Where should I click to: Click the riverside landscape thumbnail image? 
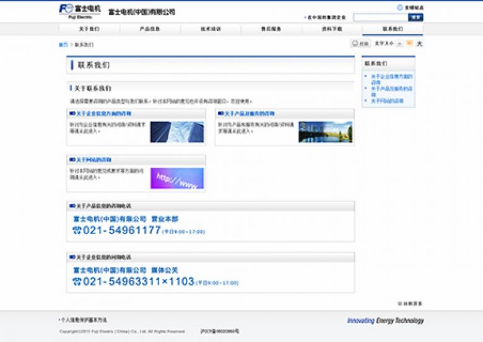point(325,132)
